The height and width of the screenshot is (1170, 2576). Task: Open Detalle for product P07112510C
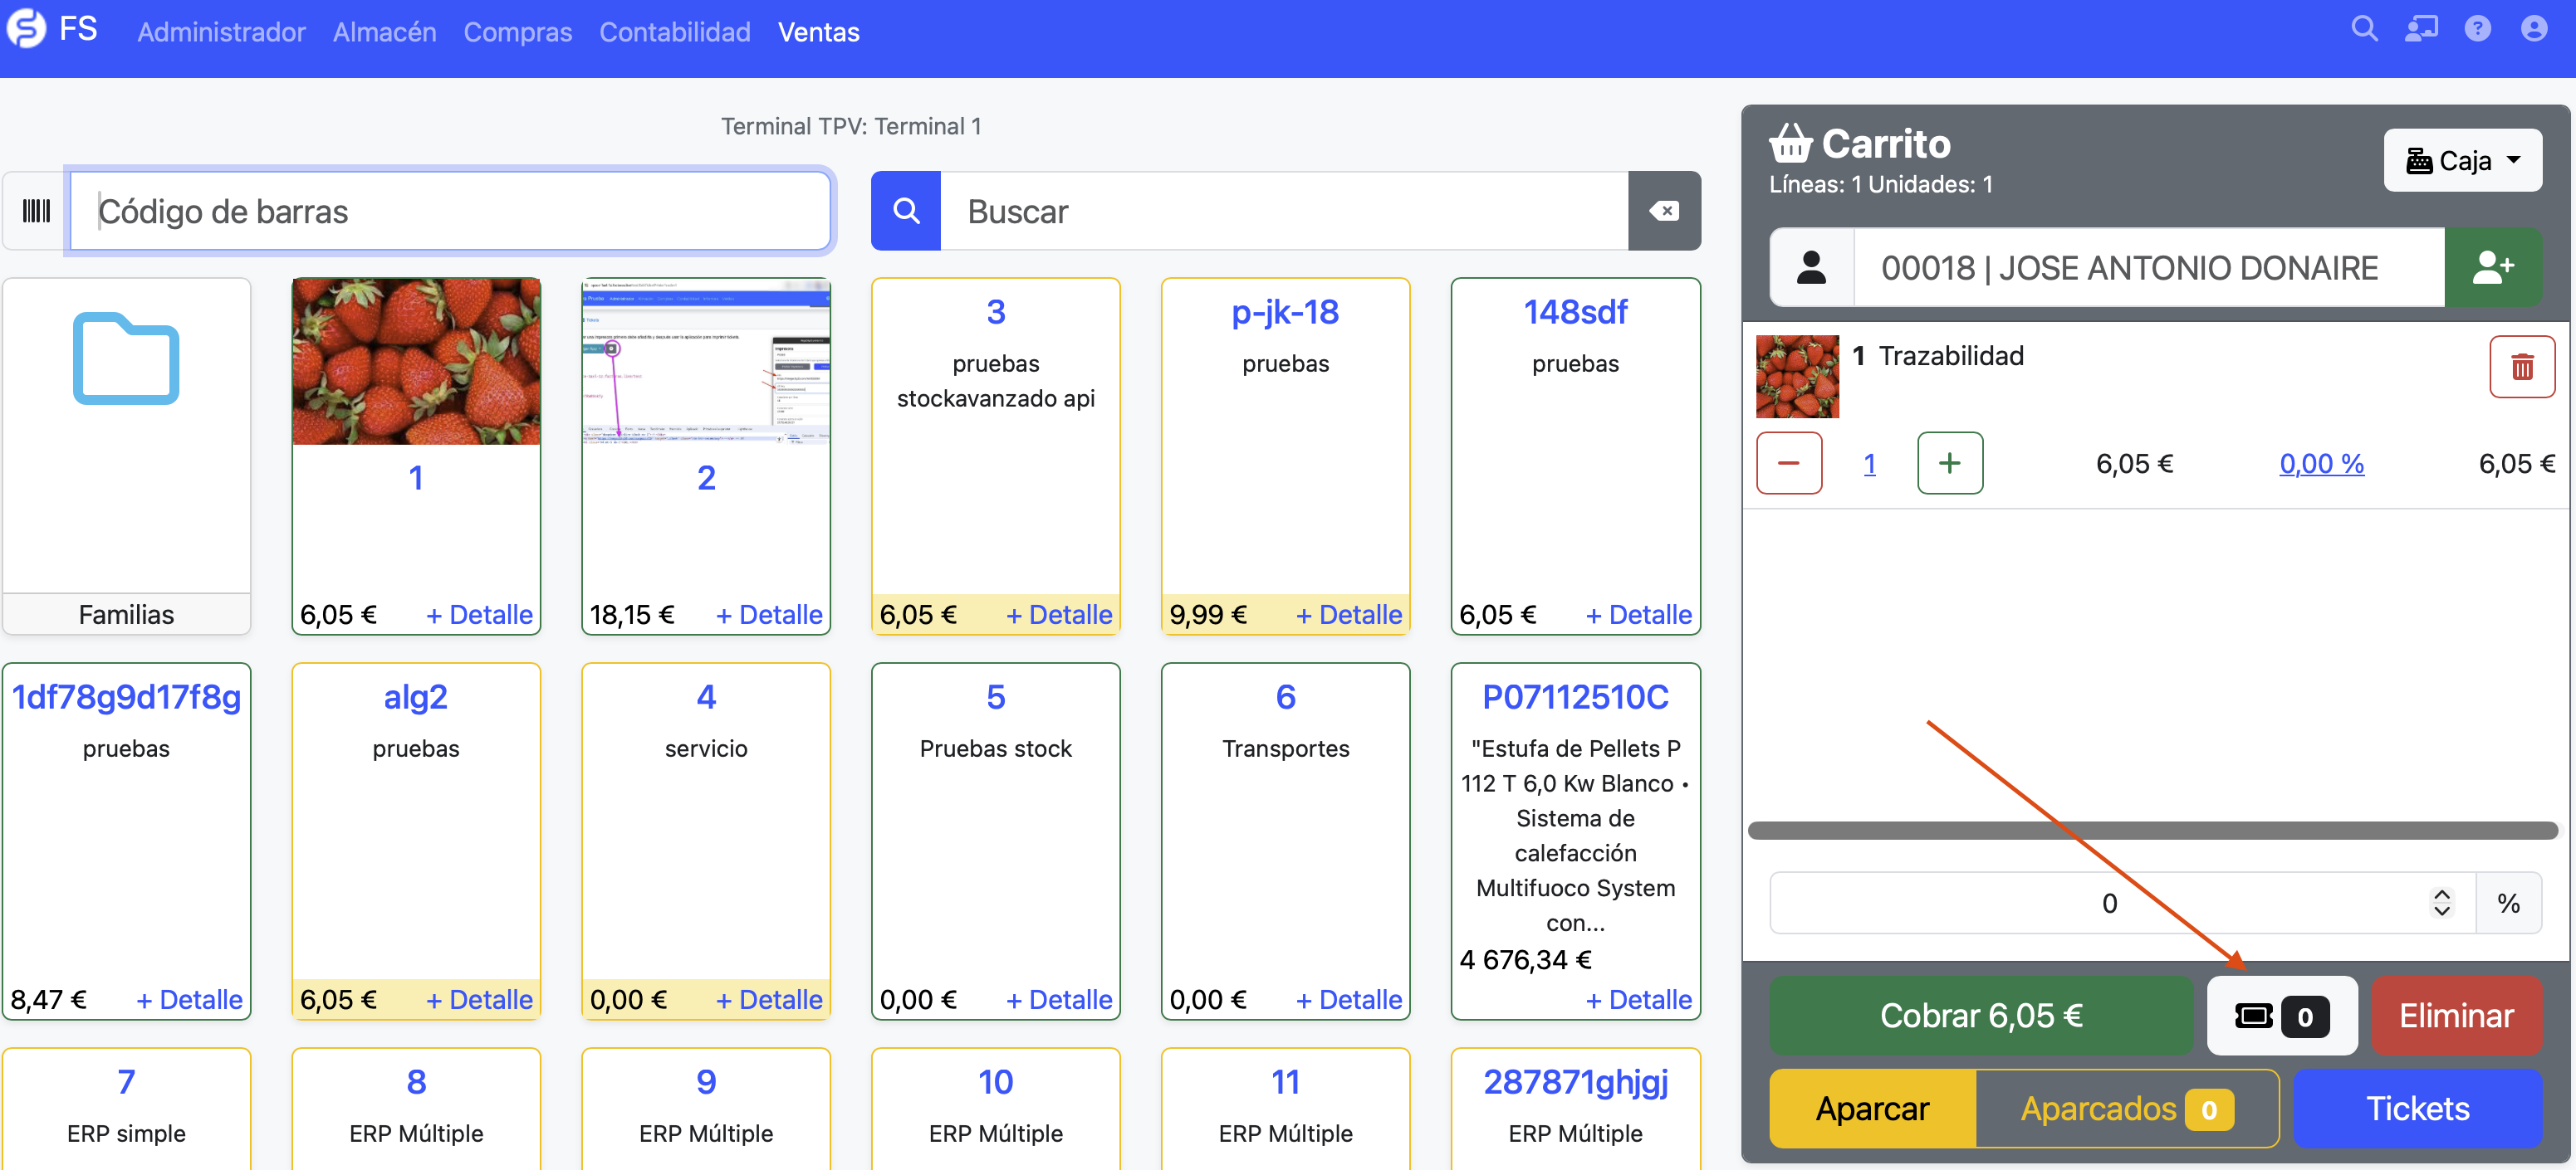tap(1639, 999)
